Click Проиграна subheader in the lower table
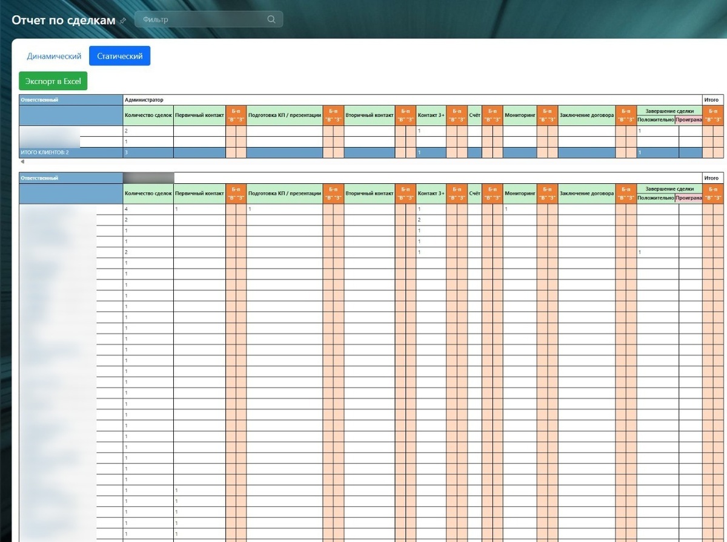 (x=688, y=198)
